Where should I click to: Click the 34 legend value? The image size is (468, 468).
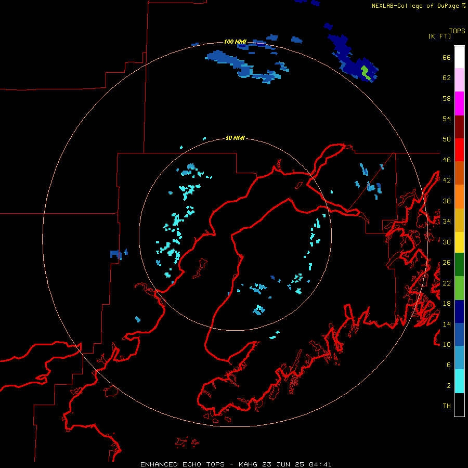tap(447, 221)
